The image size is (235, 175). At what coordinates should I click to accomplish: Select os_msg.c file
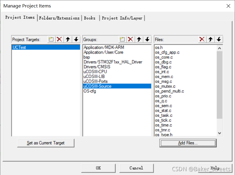click(x=186, y=81)
